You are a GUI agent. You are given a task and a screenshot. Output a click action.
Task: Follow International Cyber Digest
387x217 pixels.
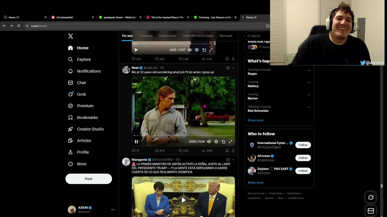click(303, 145)
